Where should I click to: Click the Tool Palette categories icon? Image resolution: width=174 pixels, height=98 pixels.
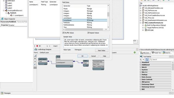click(x=141, y=60)
